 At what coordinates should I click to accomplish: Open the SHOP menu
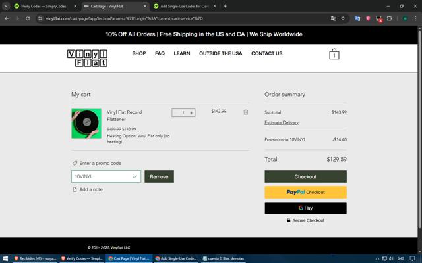point(139,53)
